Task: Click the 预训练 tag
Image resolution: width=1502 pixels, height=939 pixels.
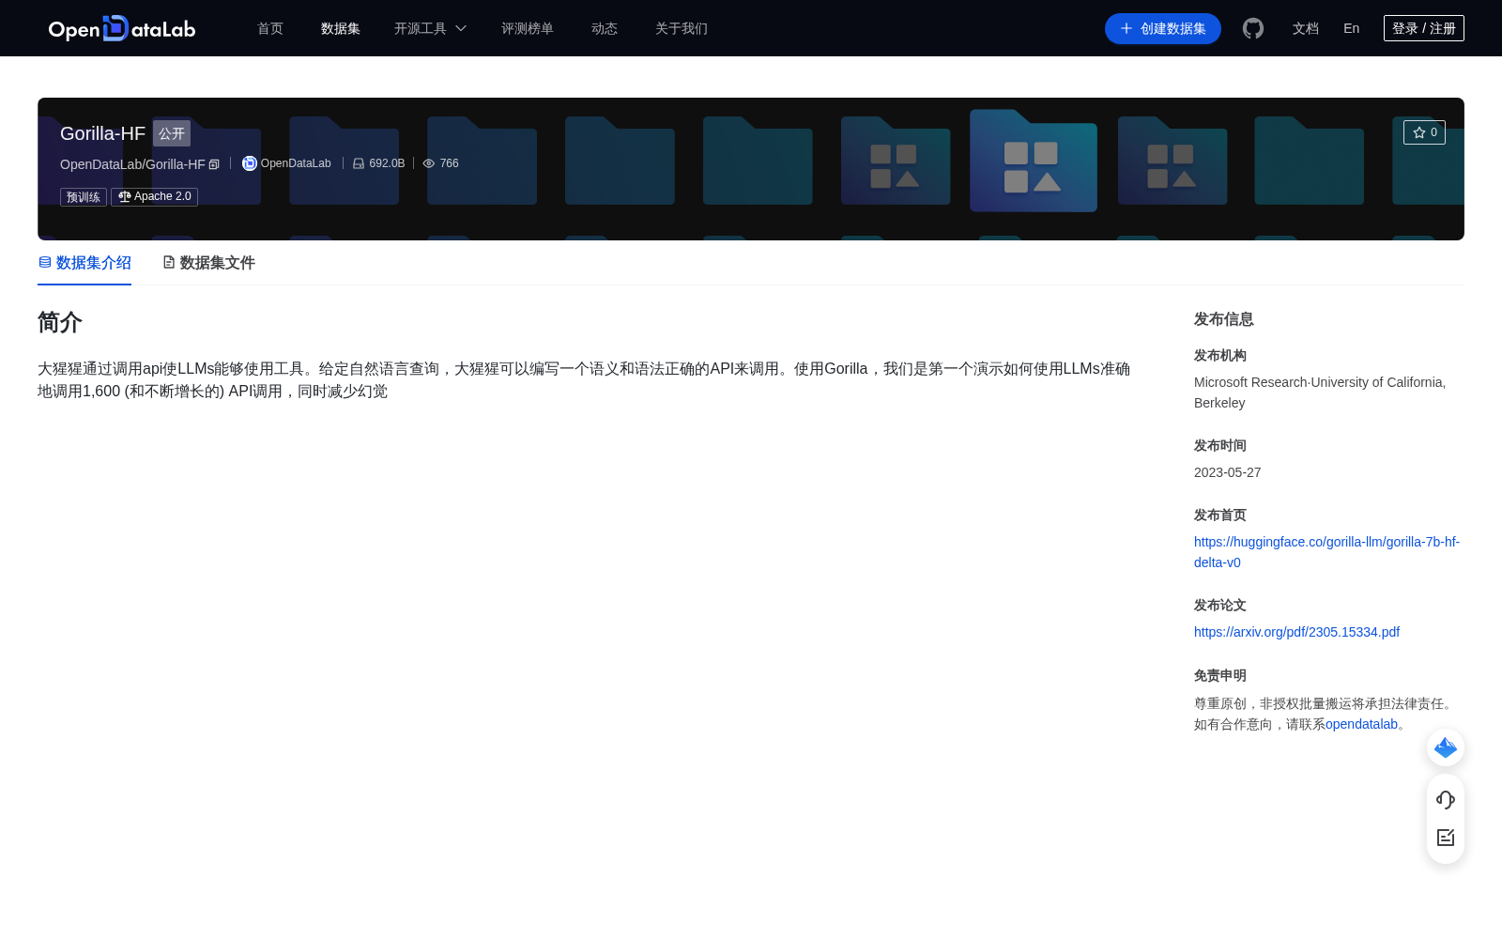Action: point(84,197)
